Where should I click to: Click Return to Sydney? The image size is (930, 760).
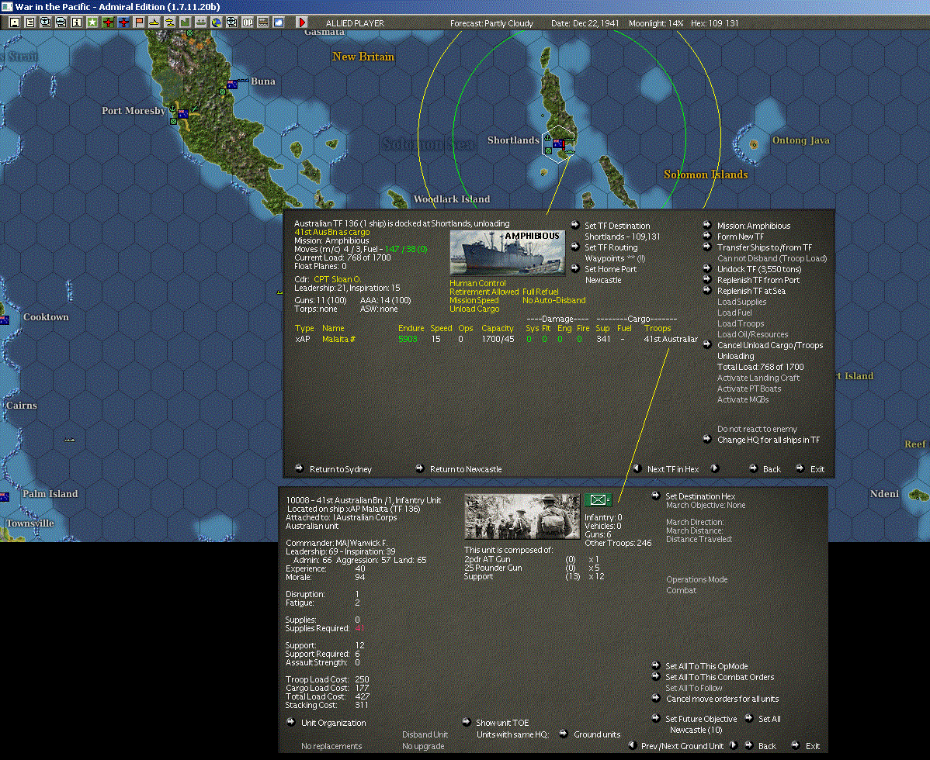coord(340,469)
